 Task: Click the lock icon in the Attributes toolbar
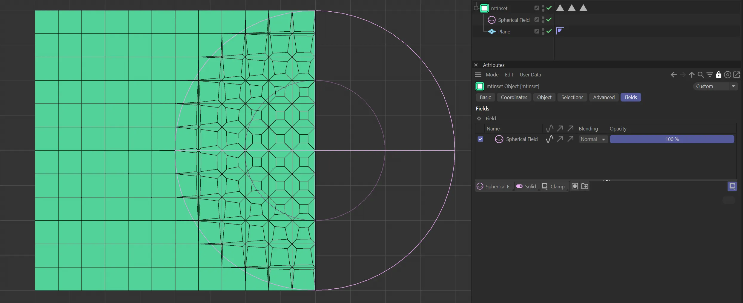click(x=719, y=75)
